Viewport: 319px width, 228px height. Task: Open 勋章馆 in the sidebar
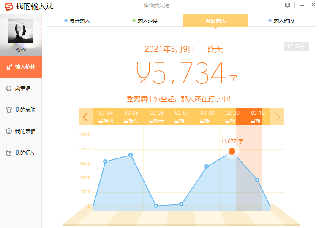tap(21, 88)
